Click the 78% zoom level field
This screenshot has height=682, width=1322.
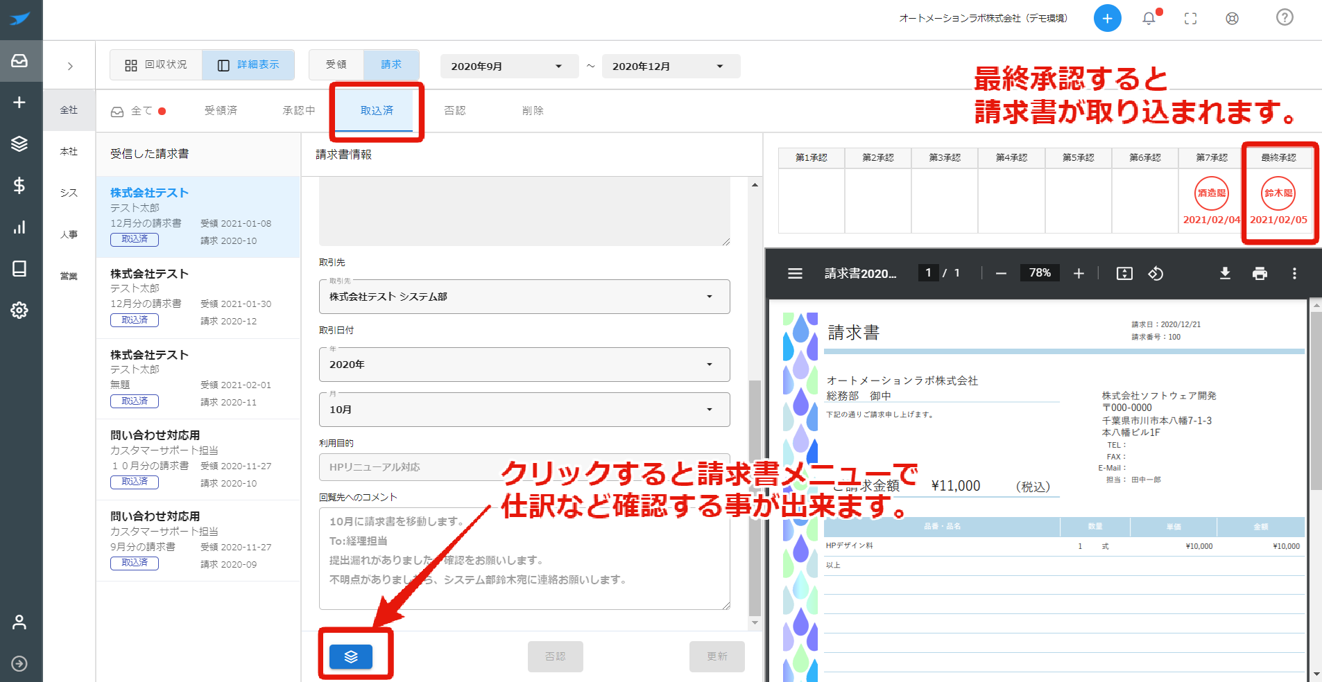tap(1040, 273)
